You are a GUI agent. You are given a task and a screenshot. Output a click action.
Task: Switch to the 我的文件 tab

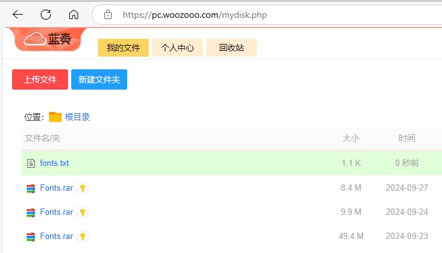123,48
